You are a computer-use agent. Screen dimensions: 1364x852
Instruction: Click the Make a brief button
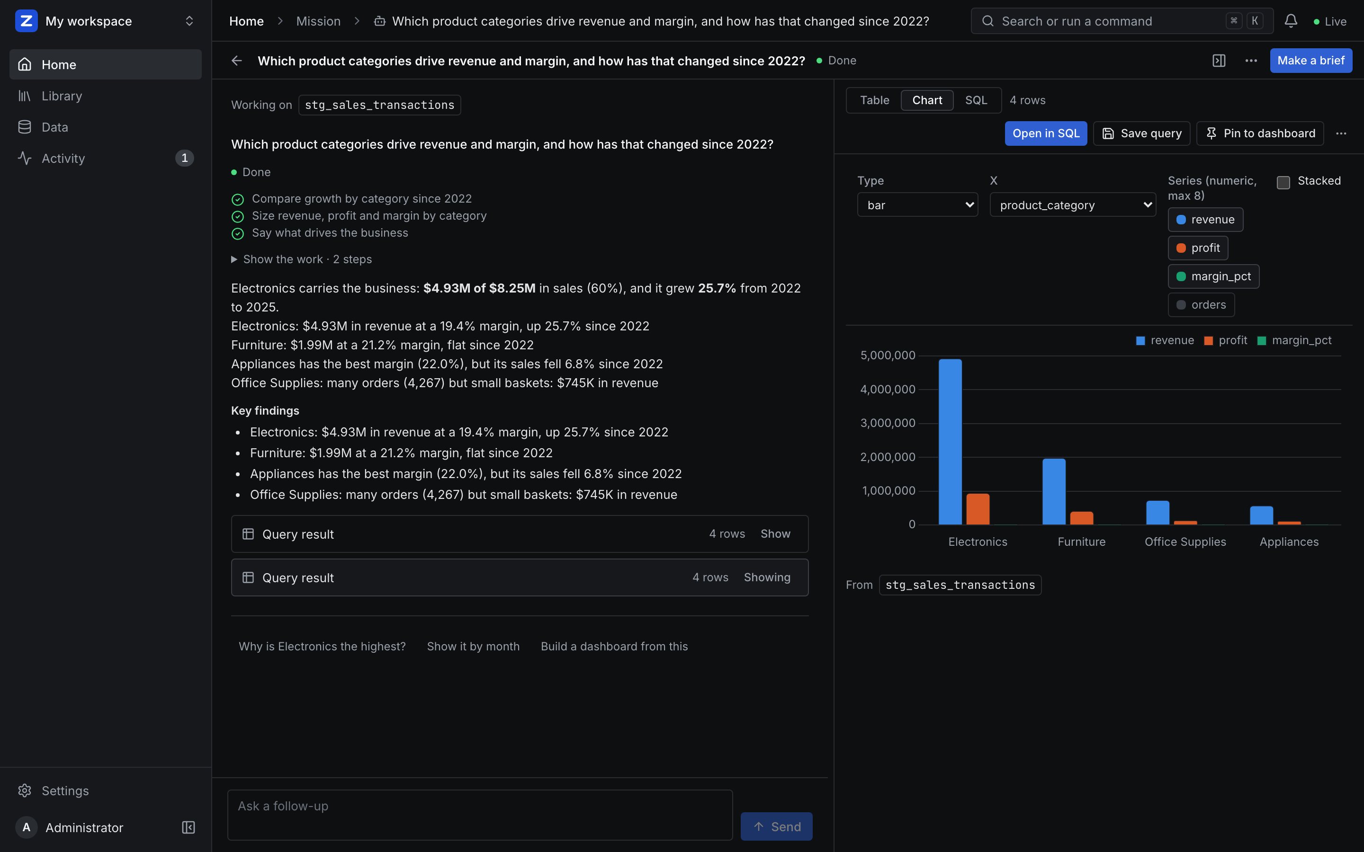pyautogui.click(x=1310, y=60)
